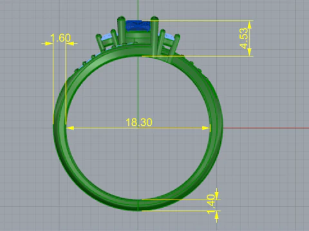
Task: Click the blue center gemstone
Action: [x=138, y=26]
